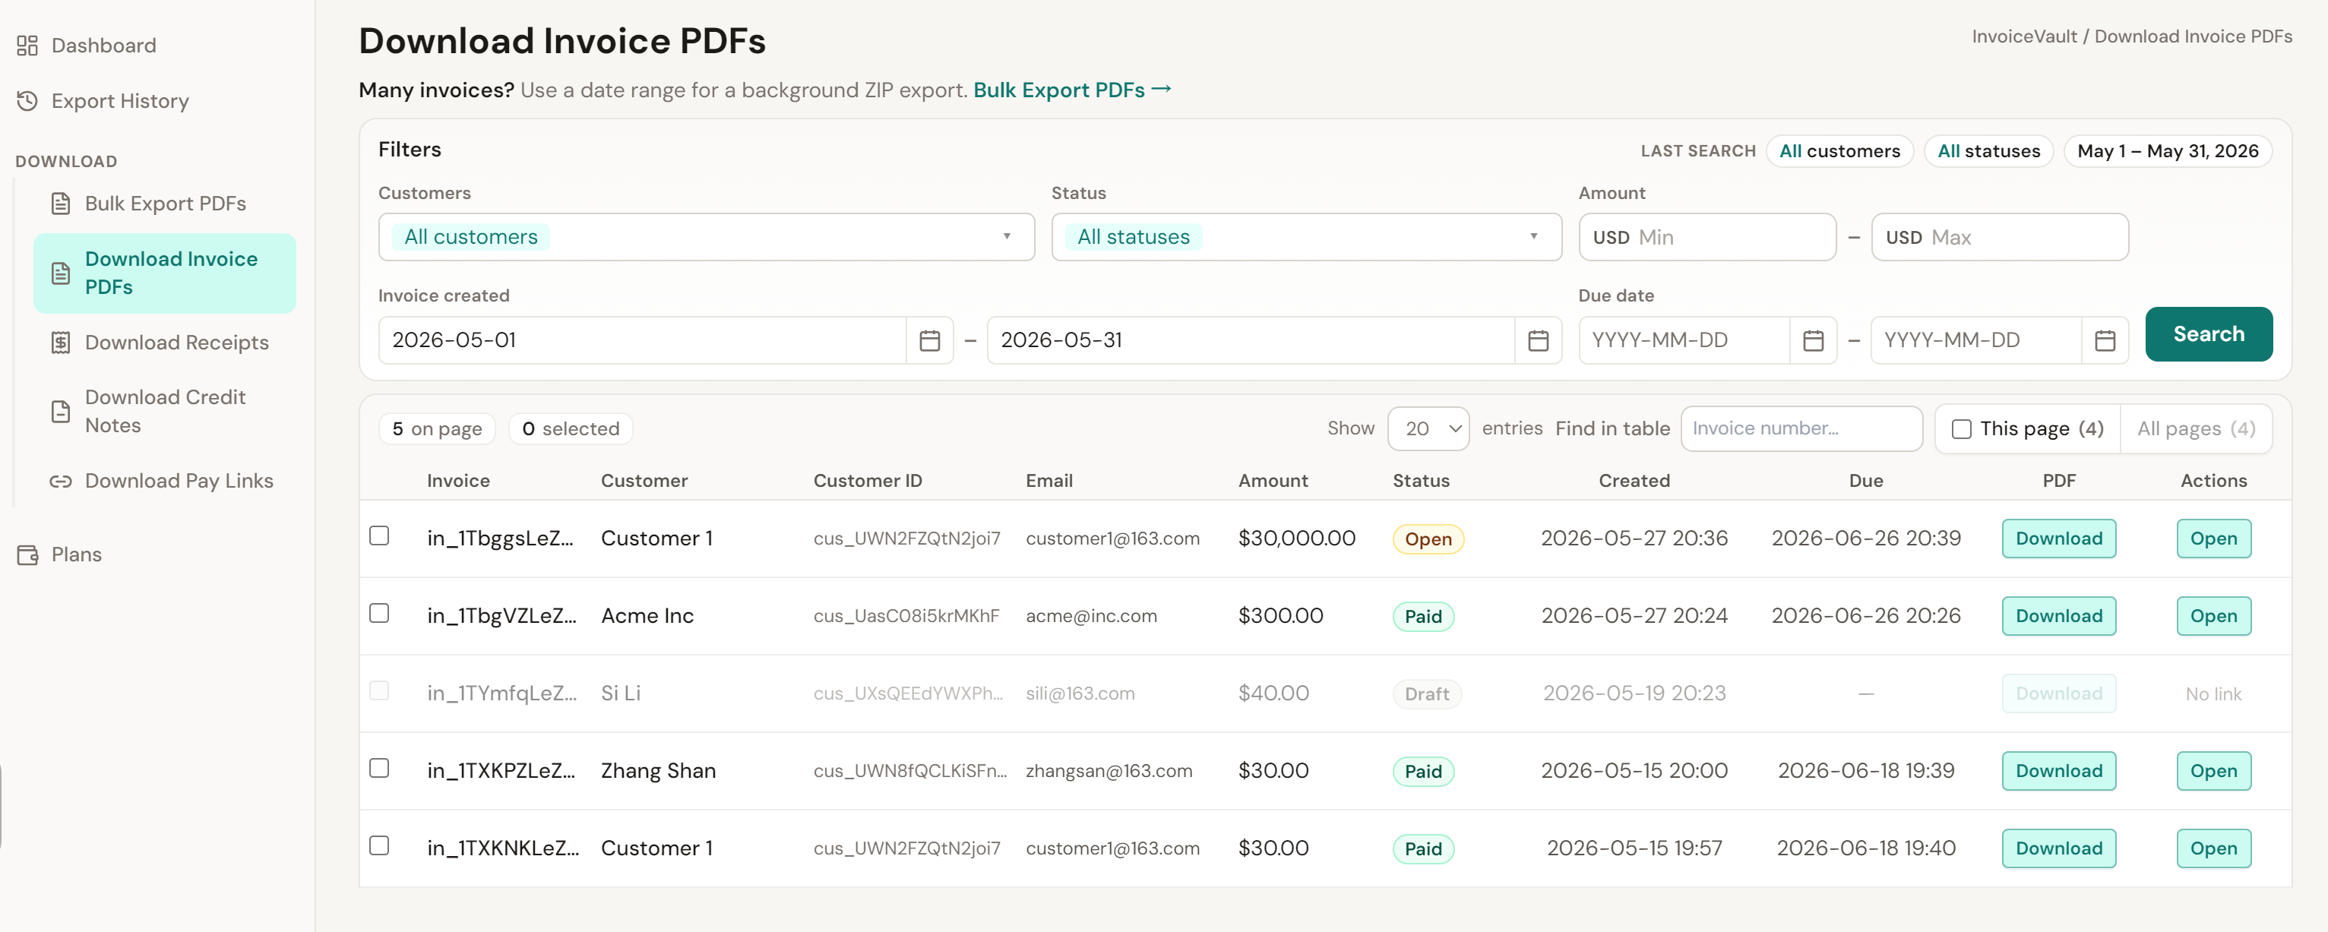Open the Show 20 entries dropdown
The image size is (2328, 932).
1428,428
